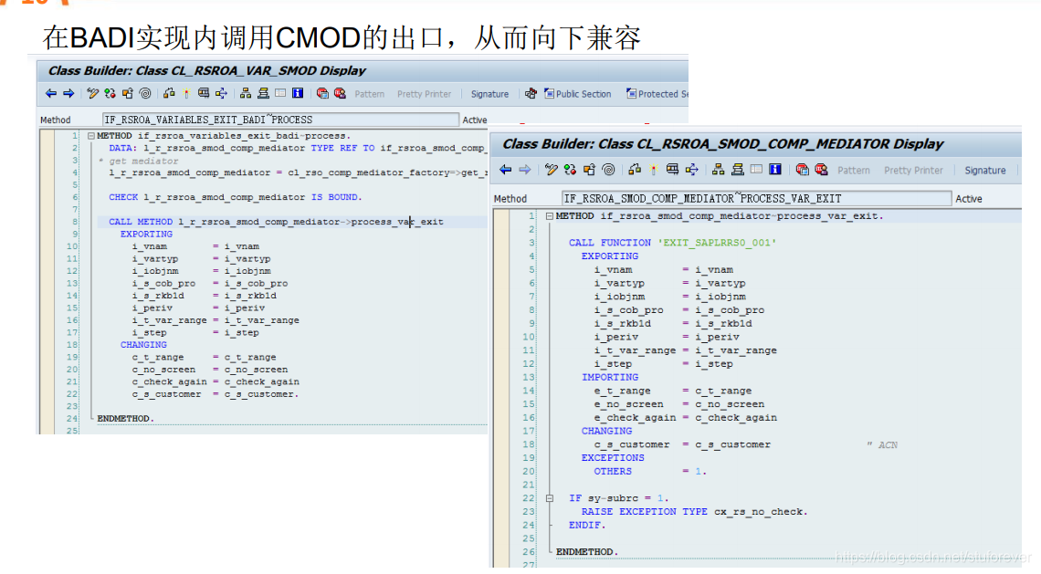1041x574 pixels.
Task: Display Object List in SMOD_COMP_MEDIATOR window
Action: [719, 170]
